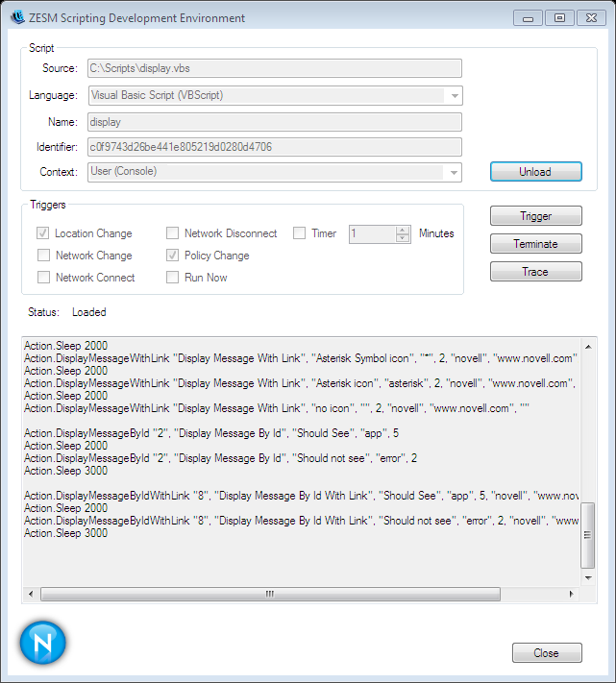
Task: Decrease the timer minutes with down arrow
Action: click(x=403, y=238)
